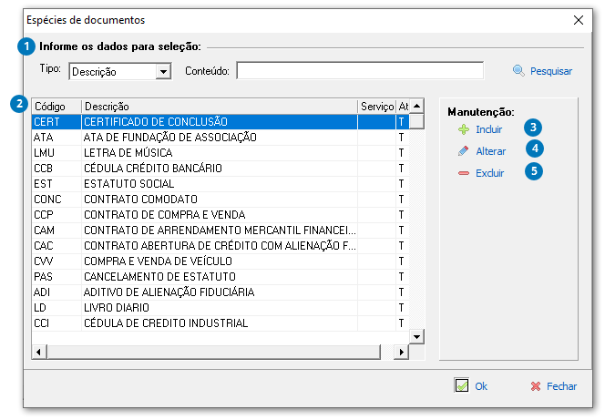Viewport: 605px width, 420px height.
Task: Click the red X Fechar icon
Action: click(536, 385)
